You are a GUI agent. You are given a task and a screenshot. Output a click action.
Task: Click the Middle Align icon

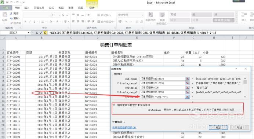pos(78,15)
